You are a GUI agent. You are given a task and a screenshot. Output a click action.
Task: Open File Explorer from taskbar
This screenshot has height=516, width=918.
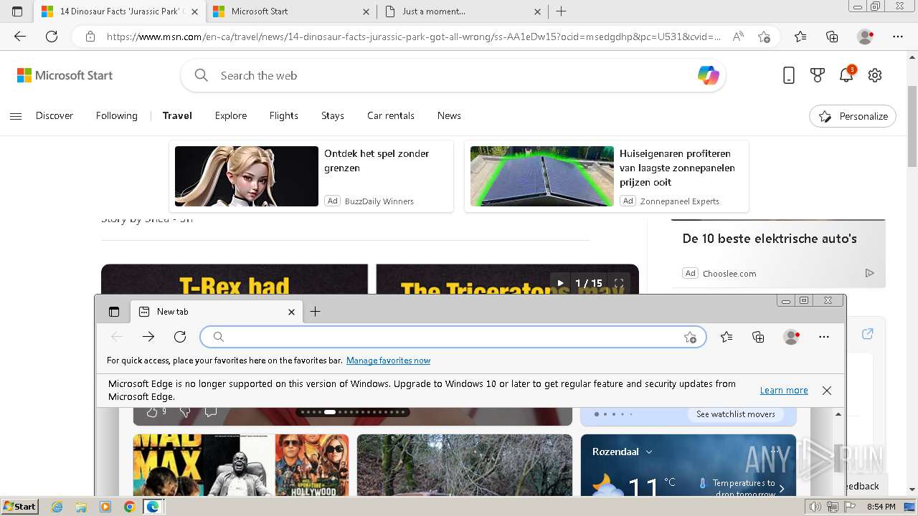(x=81, y=507)
